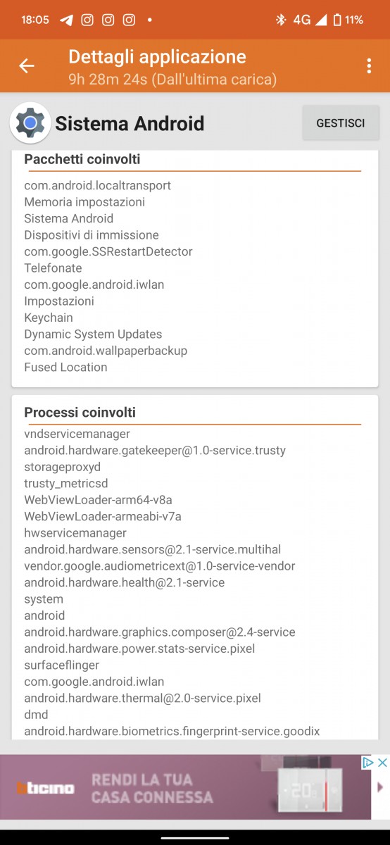
Task: Tap the battery status icon
Action: point(336,20)
